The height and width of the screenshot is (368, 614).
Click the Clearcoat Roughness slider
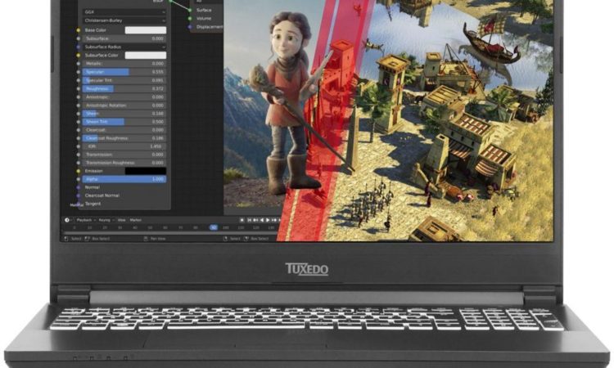124,138
